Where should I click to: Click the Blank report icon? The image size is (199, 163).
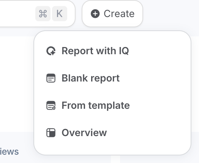[51, 78]
